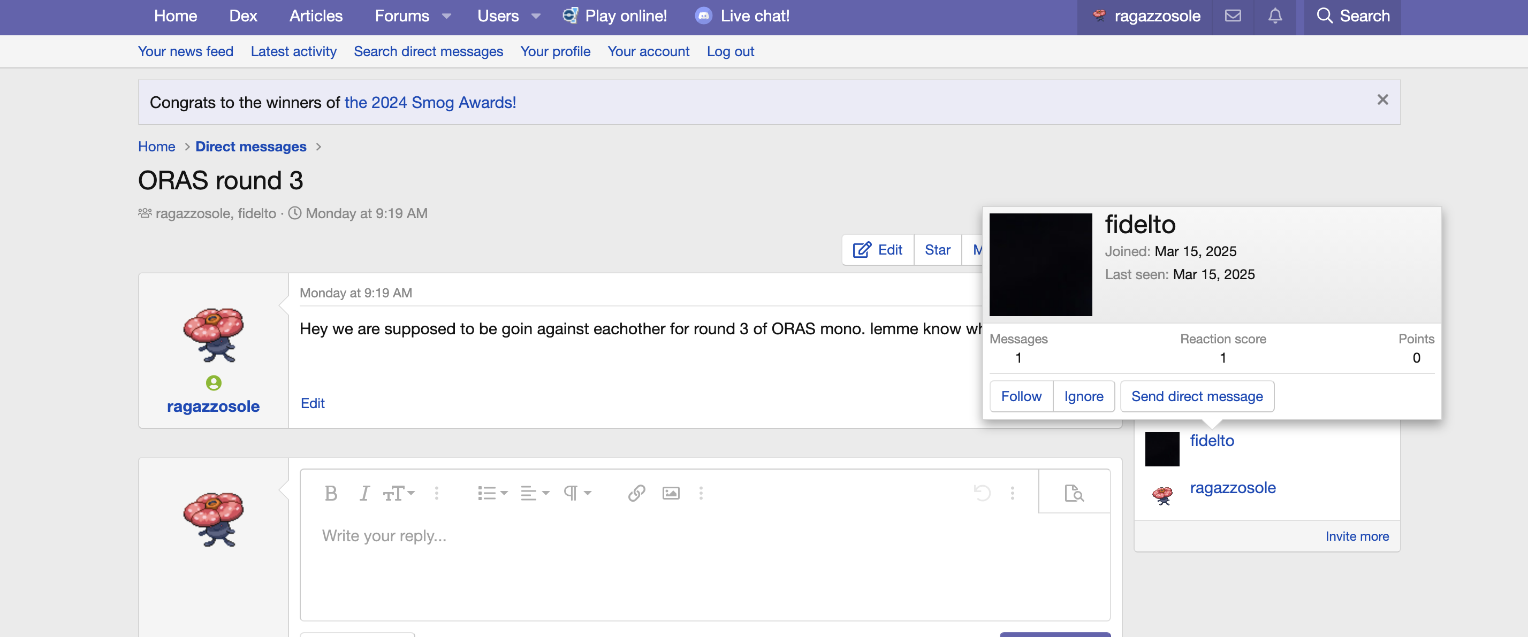Click into the Write your reply field
This screenshot has height=637, width=1528.
coord(705,566)
